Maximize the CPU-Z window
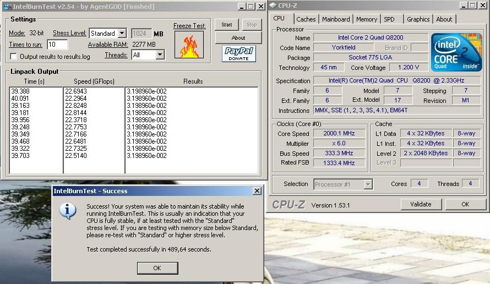Viewport: 490px width, 284px height. coord(473,6)
